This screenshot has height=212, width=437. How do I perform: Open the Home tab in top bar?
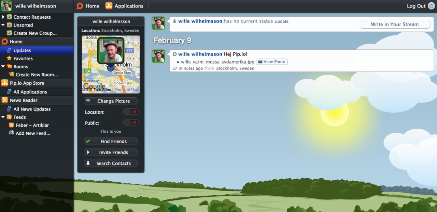click(88, 6)
